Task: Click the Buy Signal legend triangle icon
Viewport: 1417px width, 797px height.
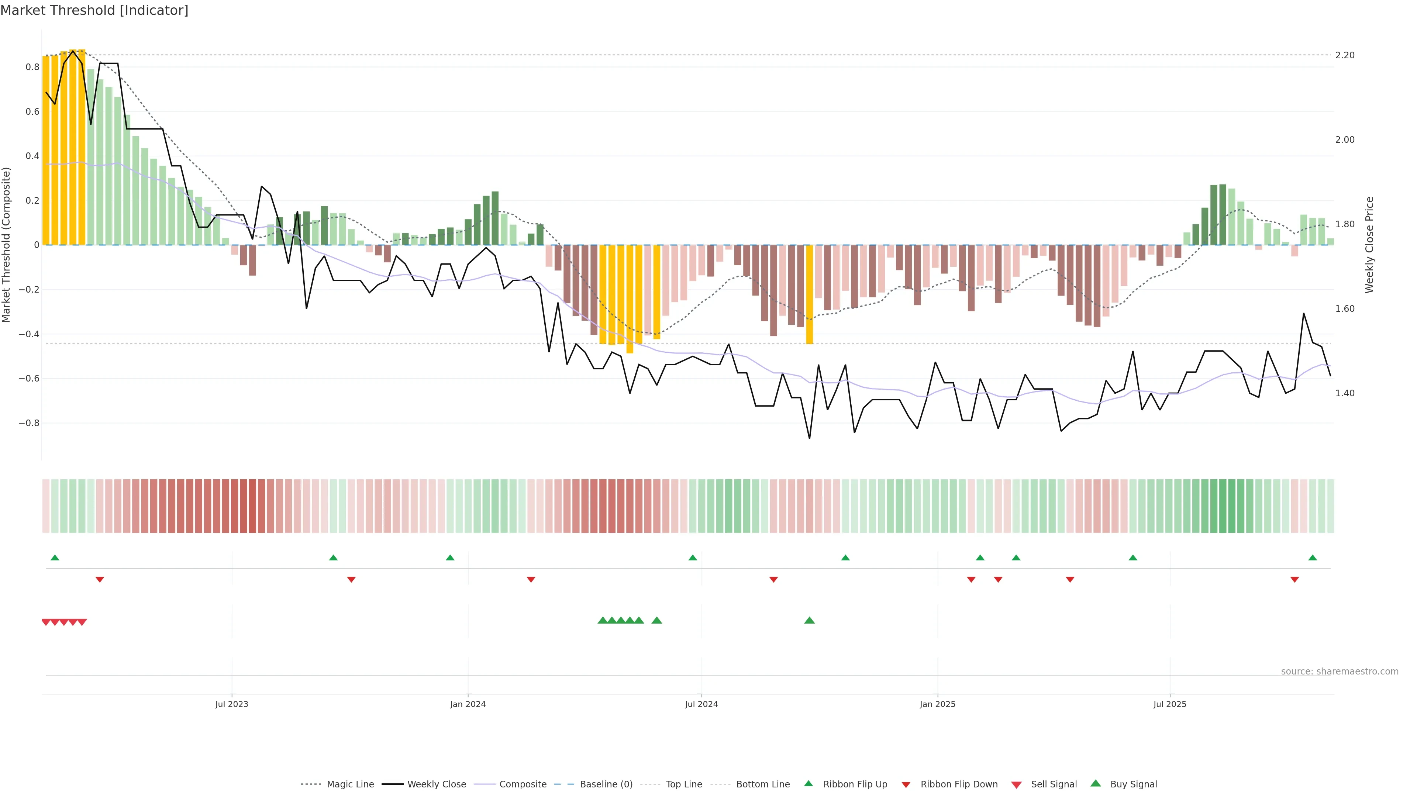Action: (1096, 783)
